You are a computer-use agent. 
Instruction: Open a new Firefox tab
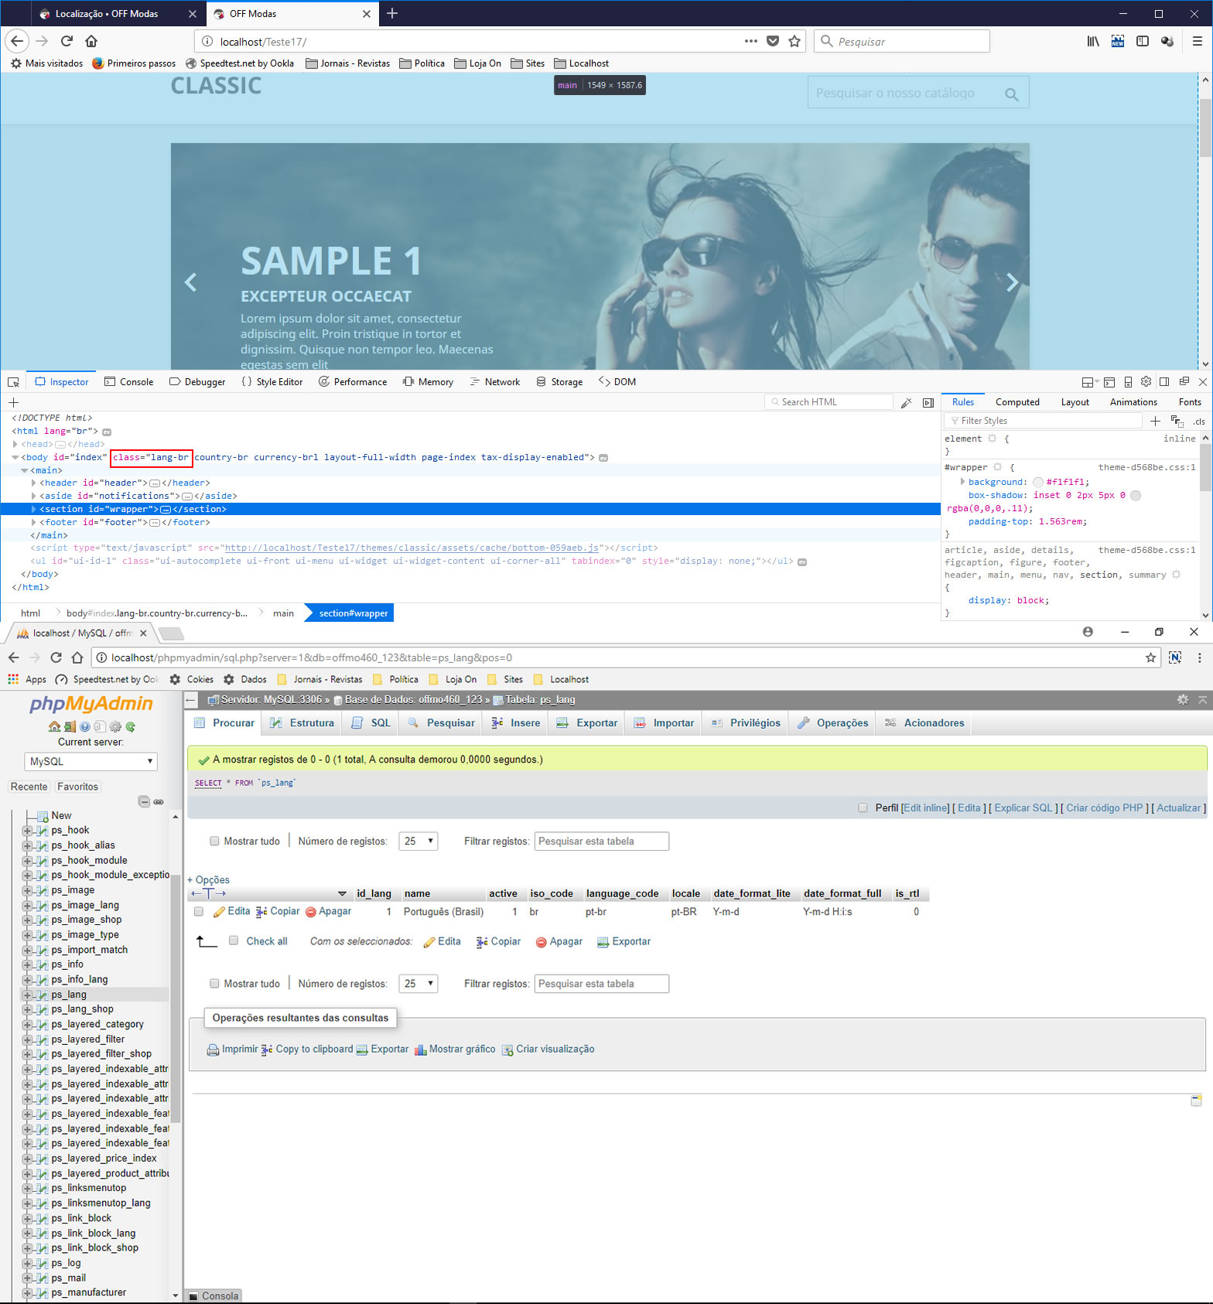coord(392,13)
